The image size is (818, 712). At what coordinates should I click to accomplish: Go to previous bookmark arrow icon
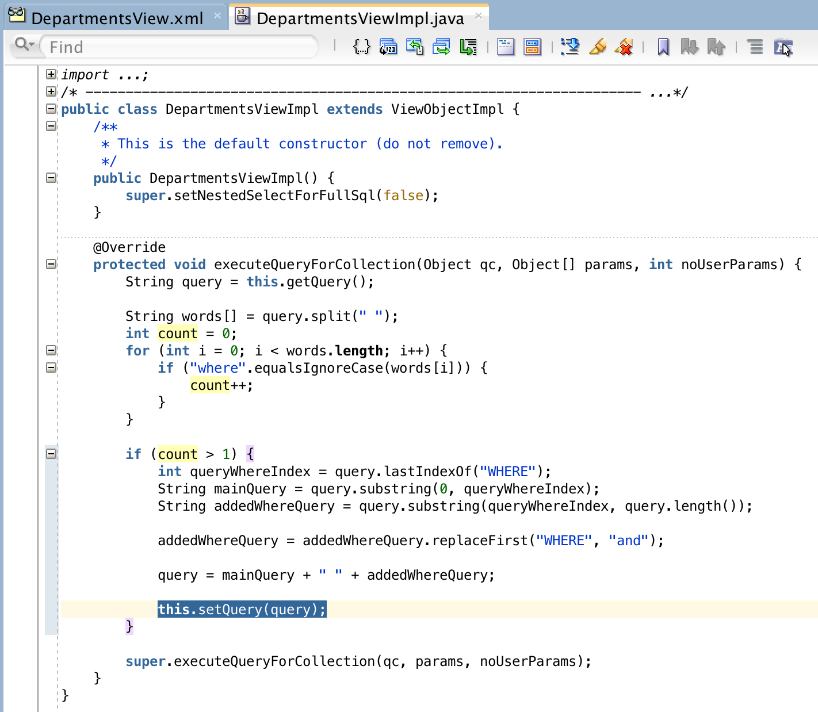click(x=716, y=47)
